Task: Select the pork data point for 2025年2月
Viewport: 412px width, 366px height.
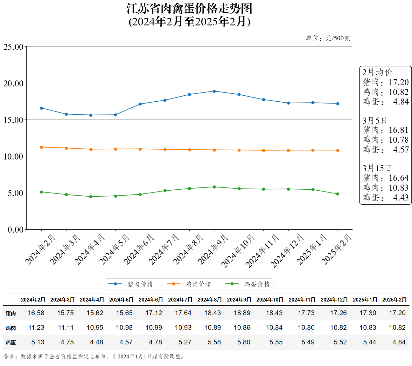Action: click(338, 104)
